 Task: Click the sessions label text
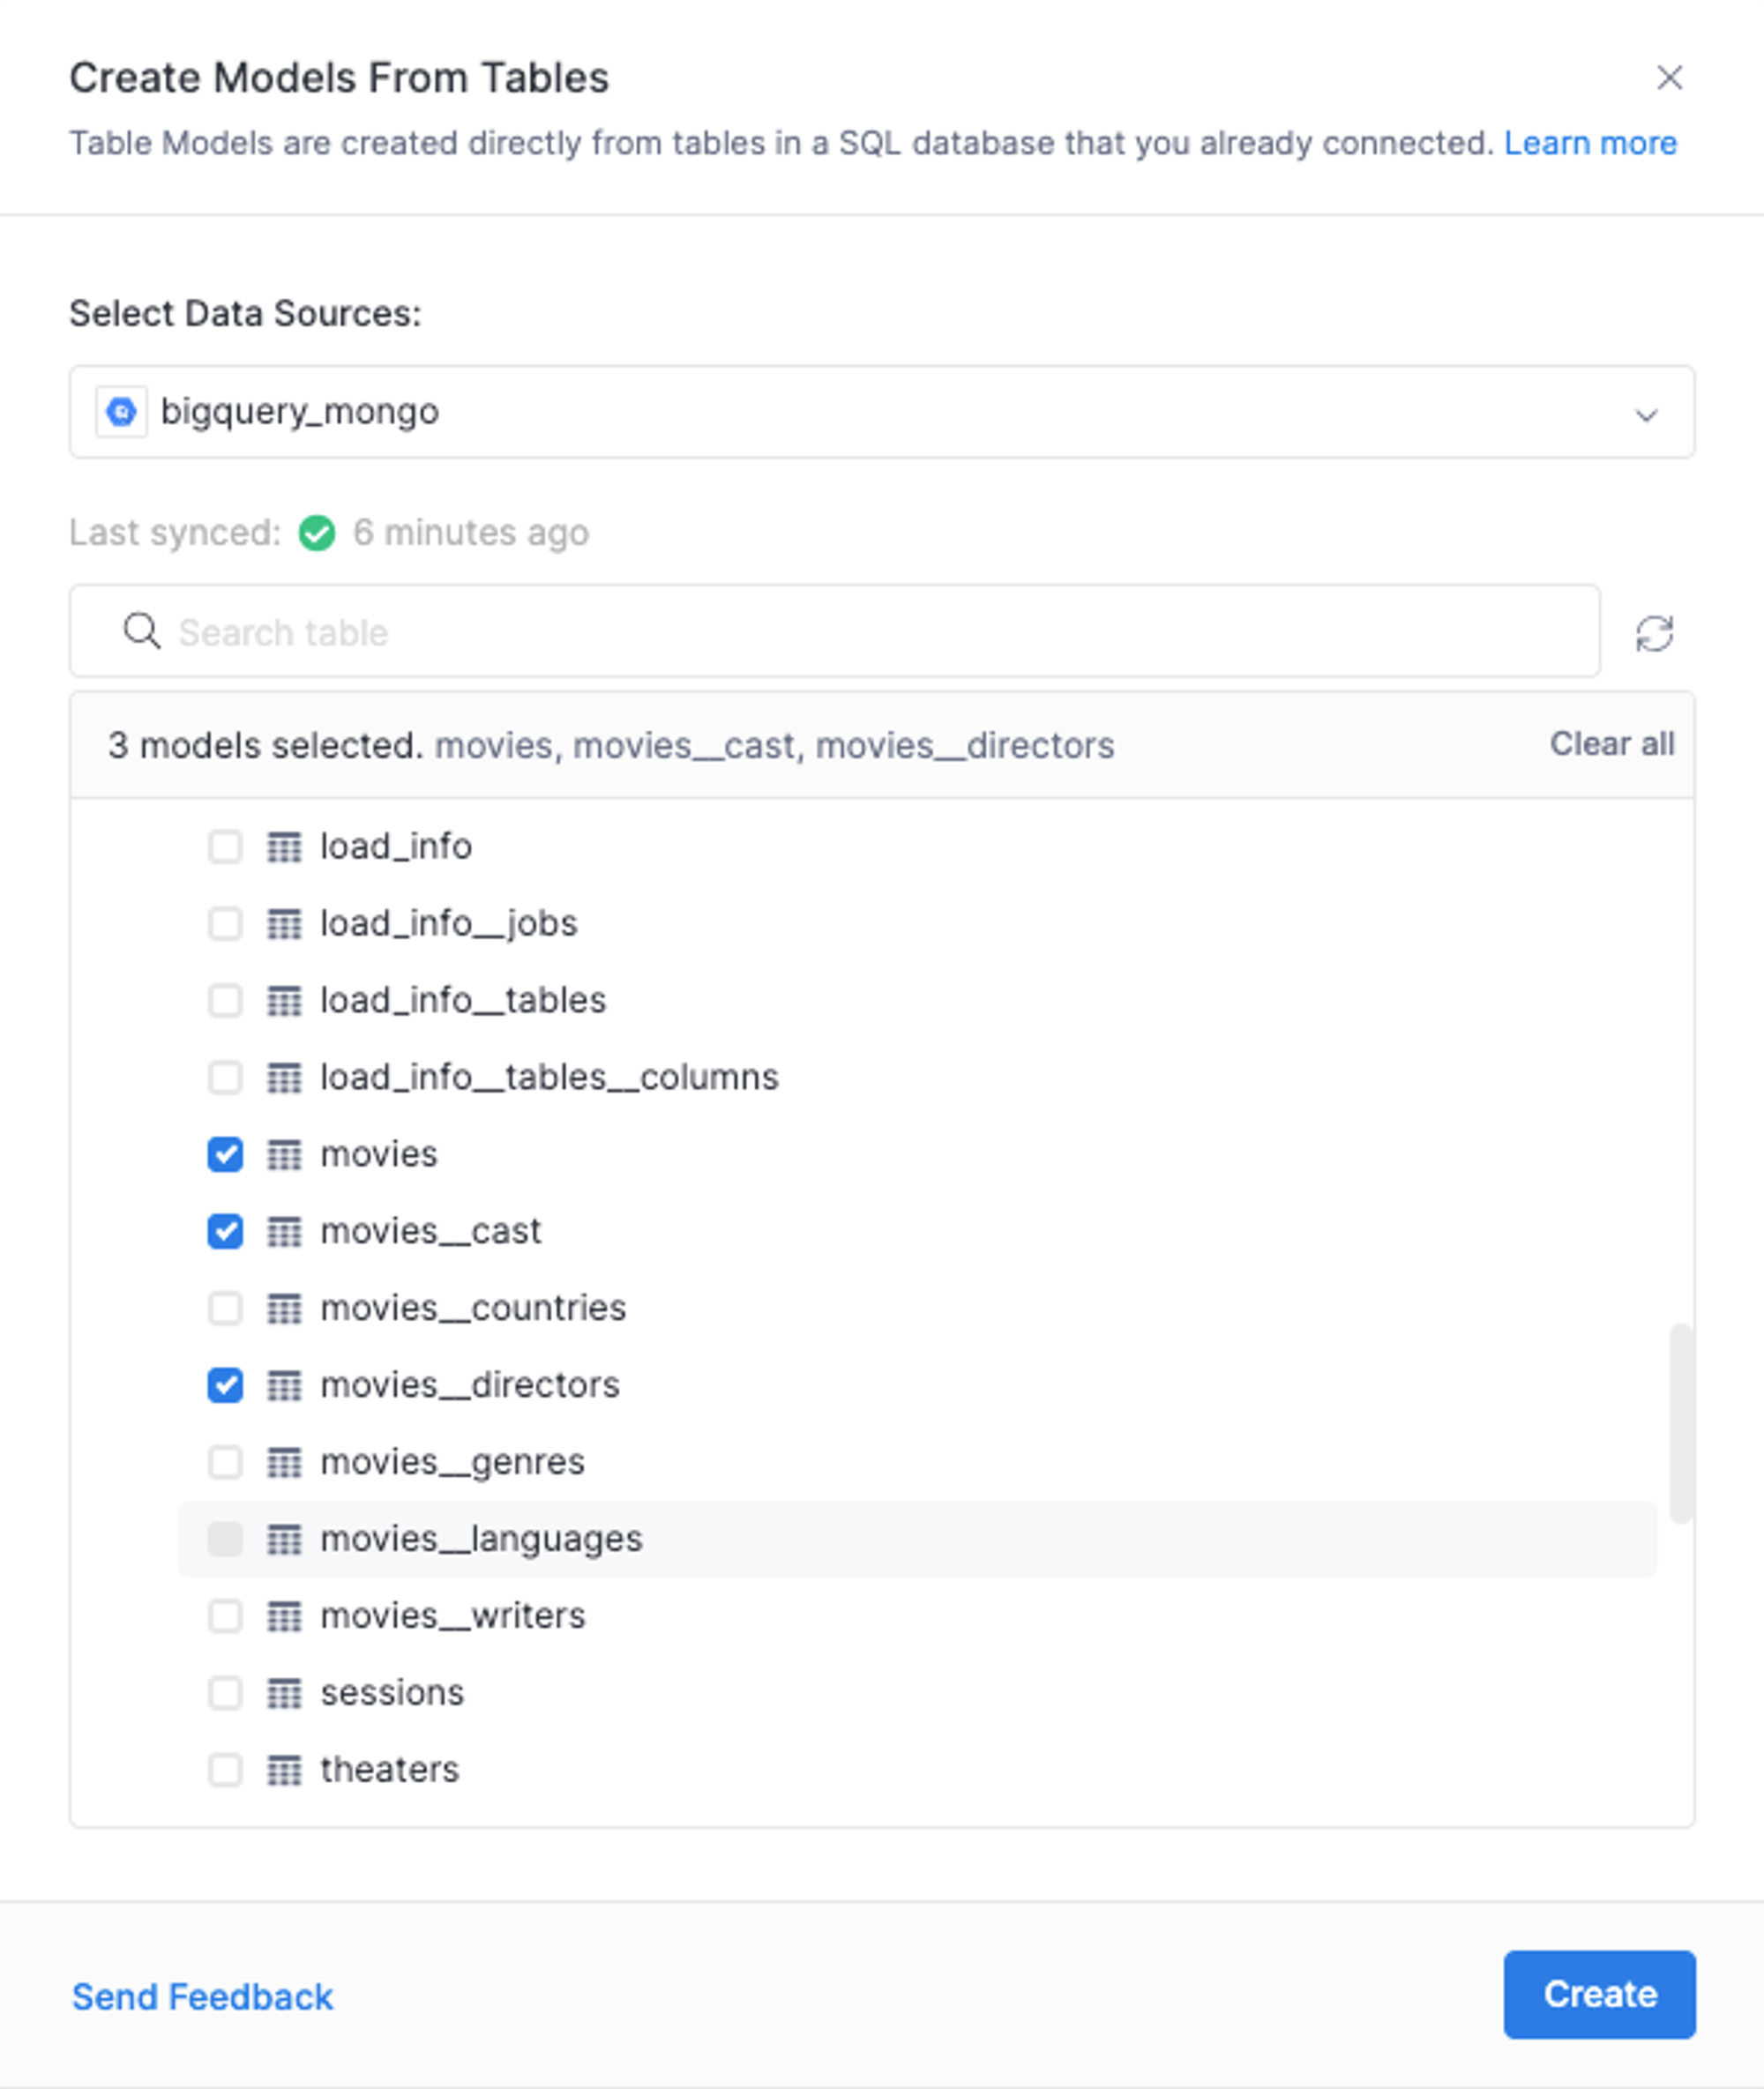coord(392,1693)
